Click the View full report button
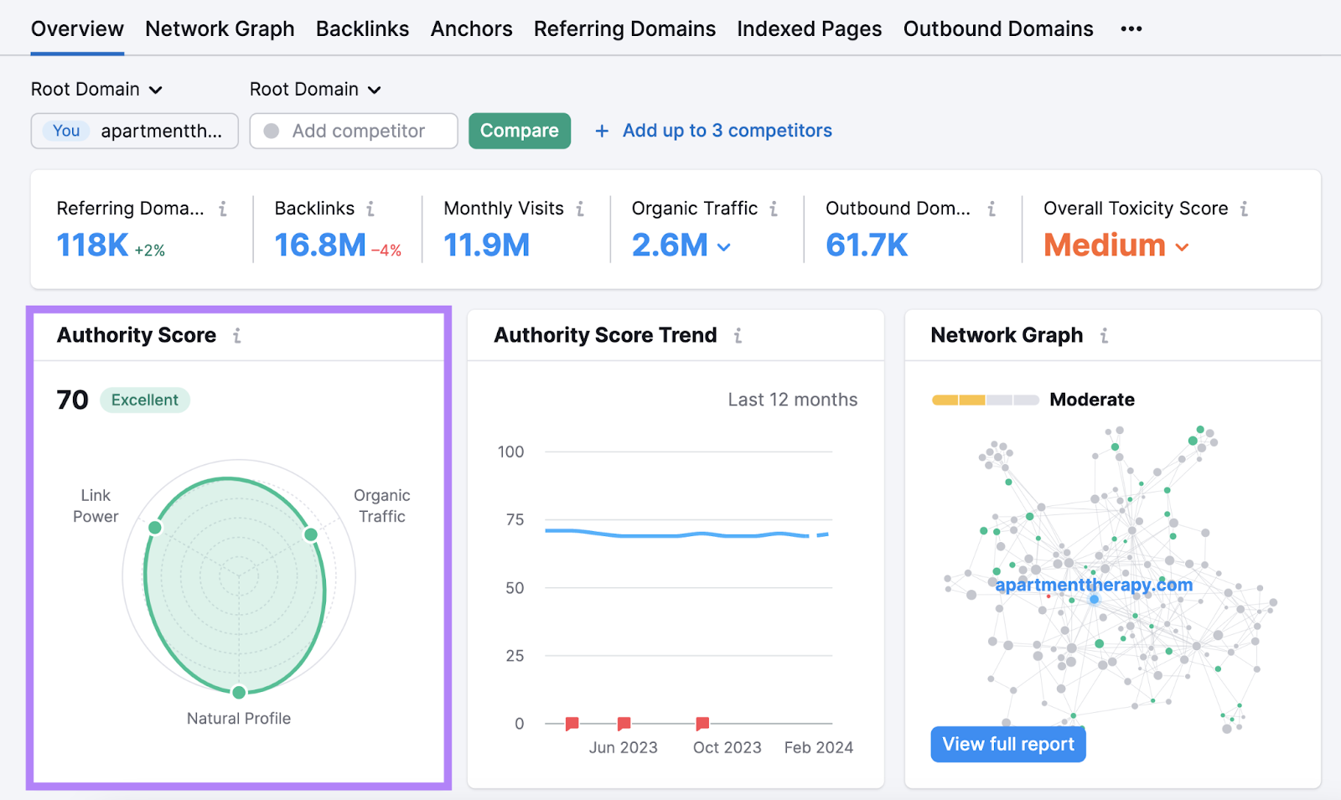The width and height of the screenshot is (1341, 800). click(x=1007, y=744)
